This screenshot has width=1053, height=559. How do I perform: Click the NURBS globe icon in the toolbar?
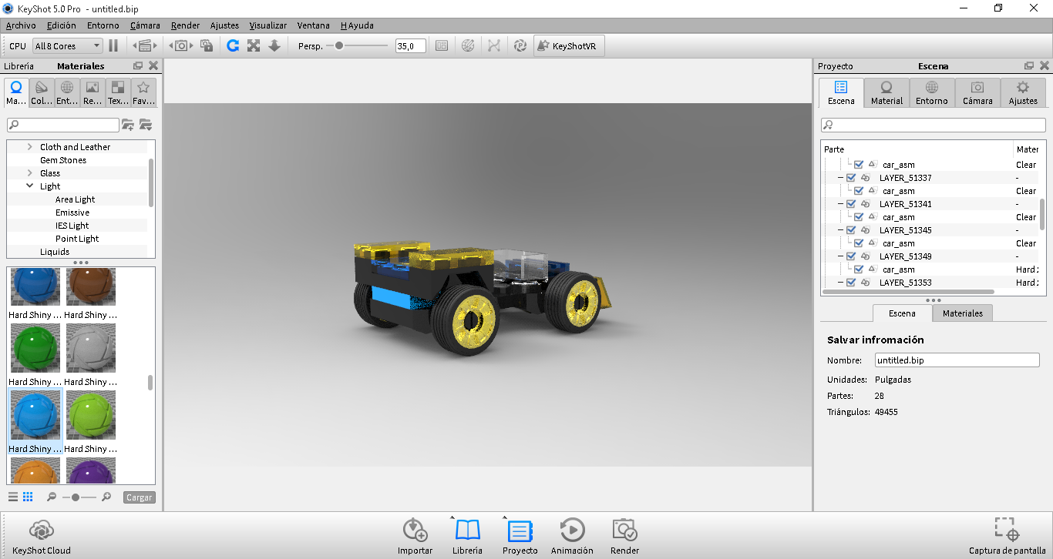click(468, 46)
